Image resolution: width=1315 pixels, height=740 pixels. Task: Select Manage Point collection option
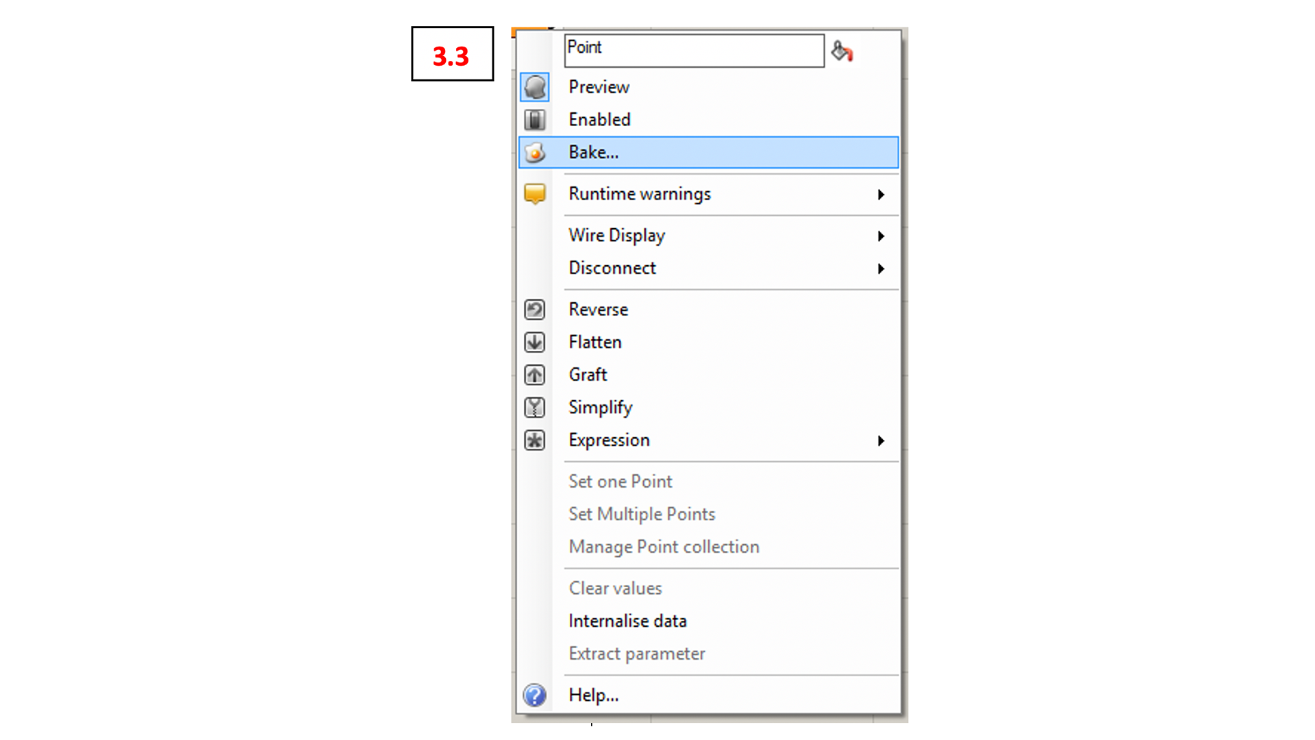pyautogui.click(x=664, y=547)
